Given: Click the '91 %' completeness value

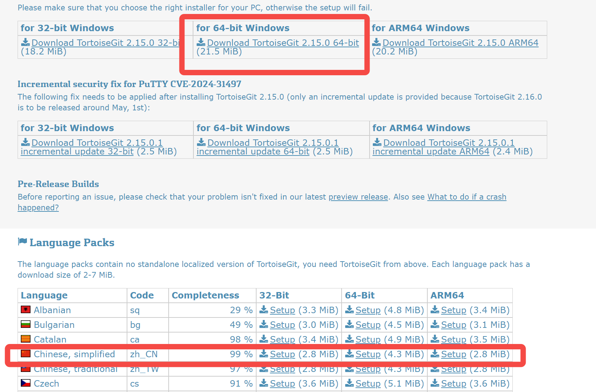Looking at the screenshot, I should 241,383.
